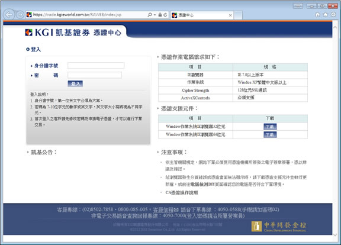Open the browser Tools gear icon
The height and width of the screenshot is (245, 341).
(333, 15)
